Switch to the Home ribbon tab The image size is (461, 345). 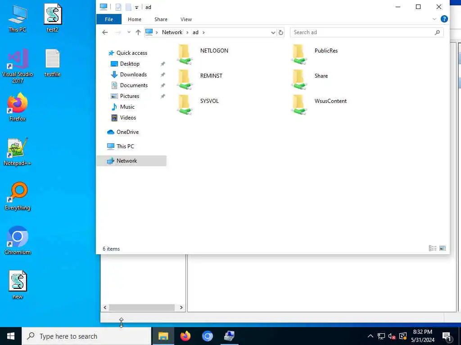(x=135, y=19)
